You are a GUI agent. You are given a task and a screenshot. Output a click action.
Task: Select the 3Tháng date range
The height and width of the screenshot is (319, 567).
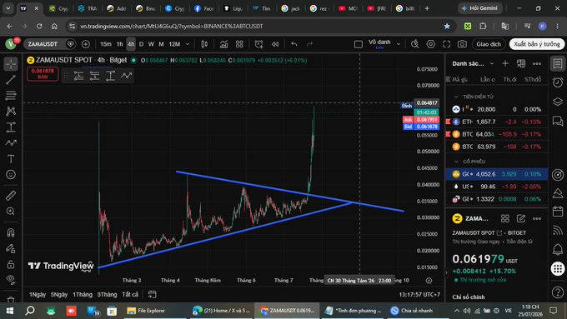pyautogui.click(x=107, y=295)
